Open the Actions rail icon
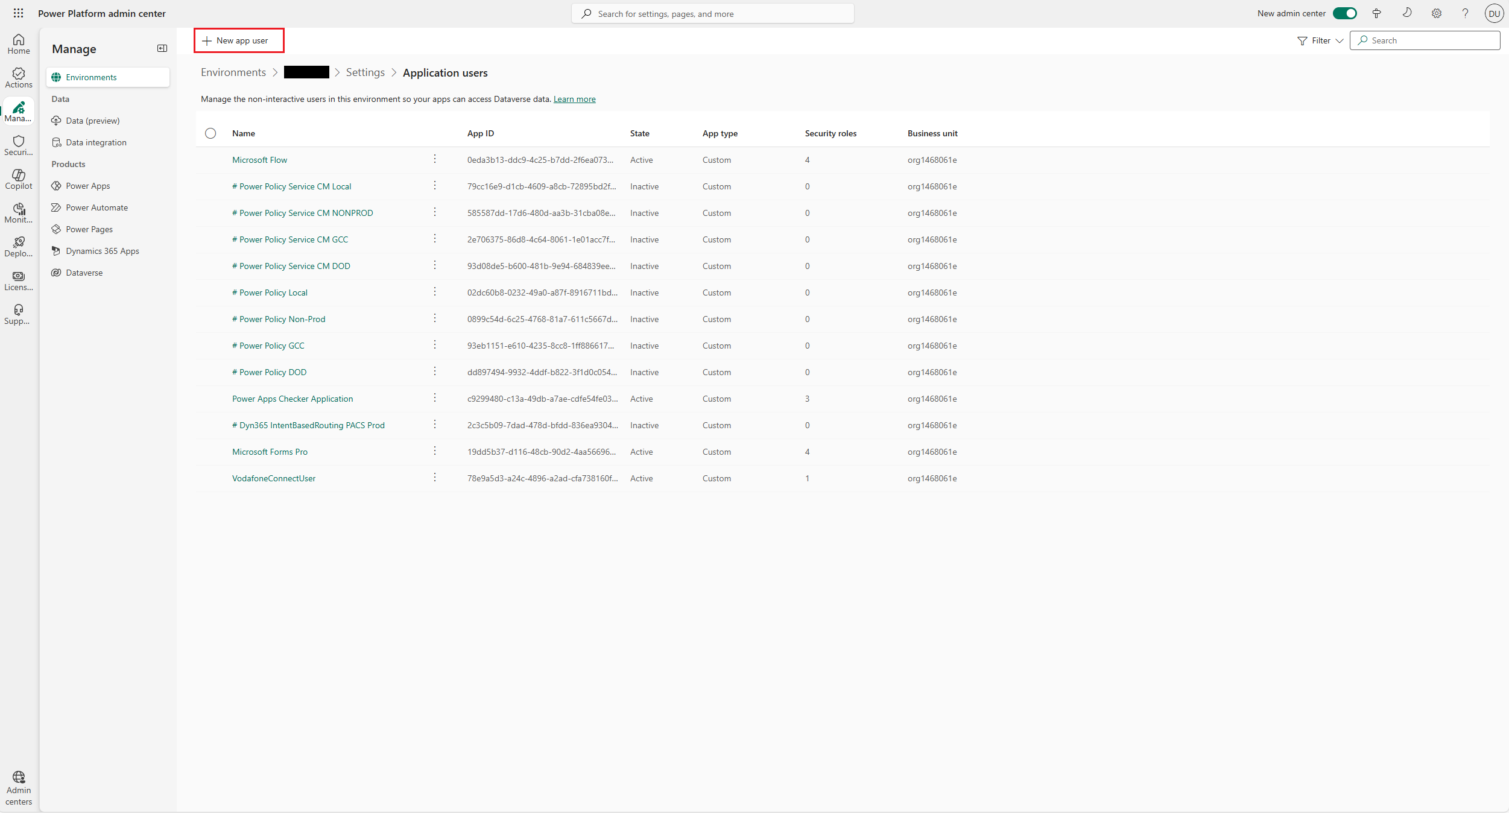This screenshot has height=813, width=1509. pos(19,78)
